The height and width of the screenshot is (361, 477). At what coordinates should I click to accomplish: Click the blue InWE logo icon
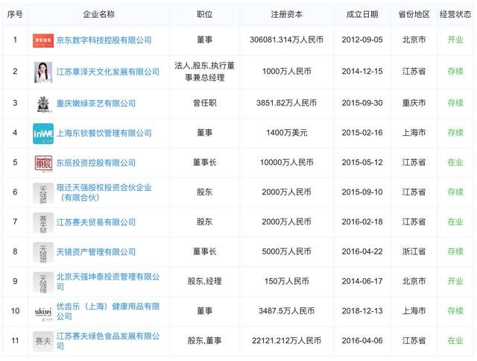click(43, 133)
